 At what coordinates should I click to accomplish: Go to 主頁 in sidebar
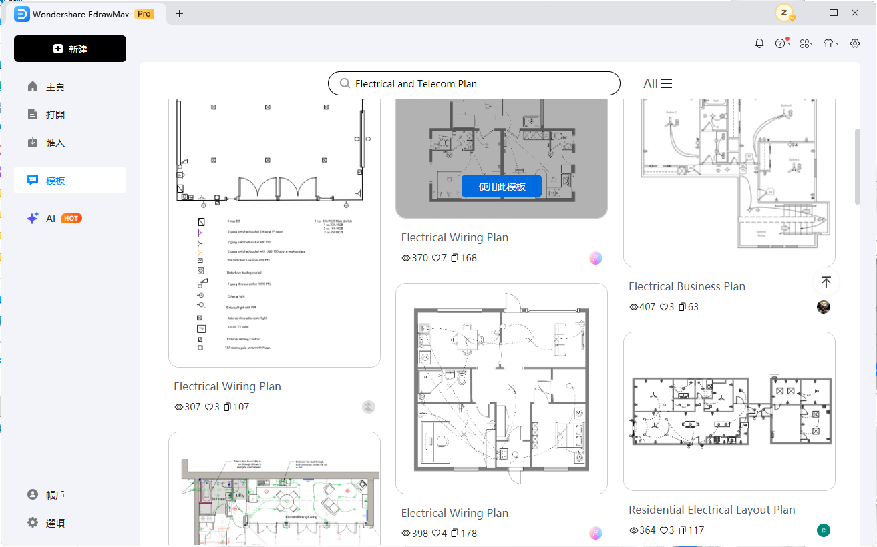coord(55,87)
